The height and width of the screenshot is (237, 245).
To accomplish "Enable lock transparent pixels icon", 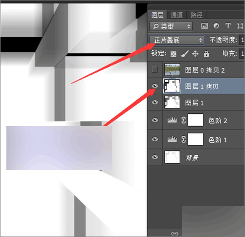I will pyautogui.click(x=173, y=54).
